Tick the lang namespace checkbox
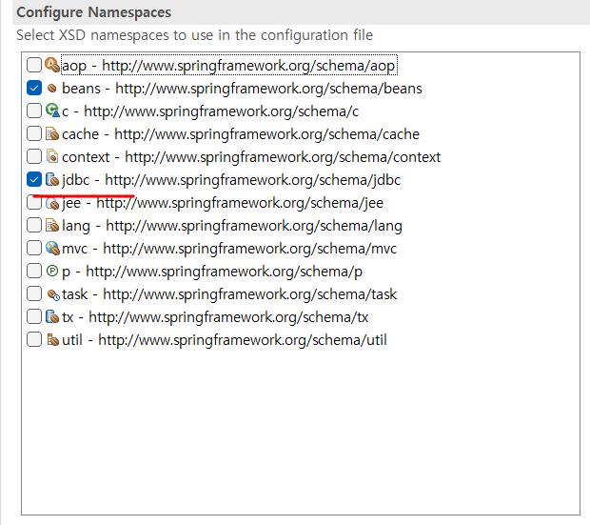Image resolution: width=590 pixels, height=525 pixels. click(34, 225)
